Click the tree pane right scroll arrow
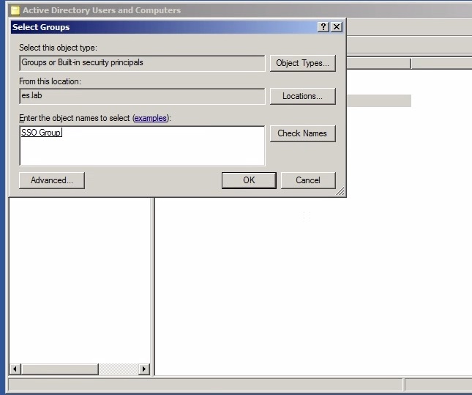 144,369
